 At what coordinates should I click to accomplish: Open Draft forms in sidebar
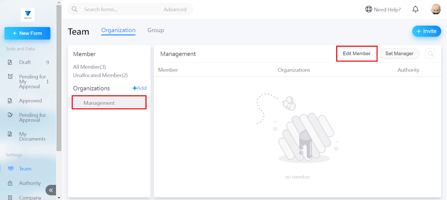pyautogui.click(x=25, y=62)
